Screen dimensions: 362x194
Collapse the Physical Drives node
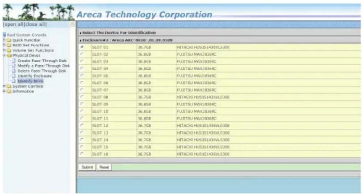click(x=4, y=55)
